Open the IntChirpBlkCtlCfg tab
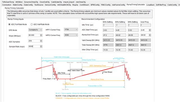 64,5
